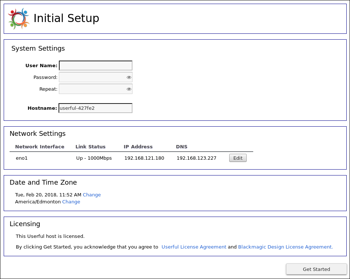
Task: Click the Userful logo icon
Action: (x=19, y=19)
